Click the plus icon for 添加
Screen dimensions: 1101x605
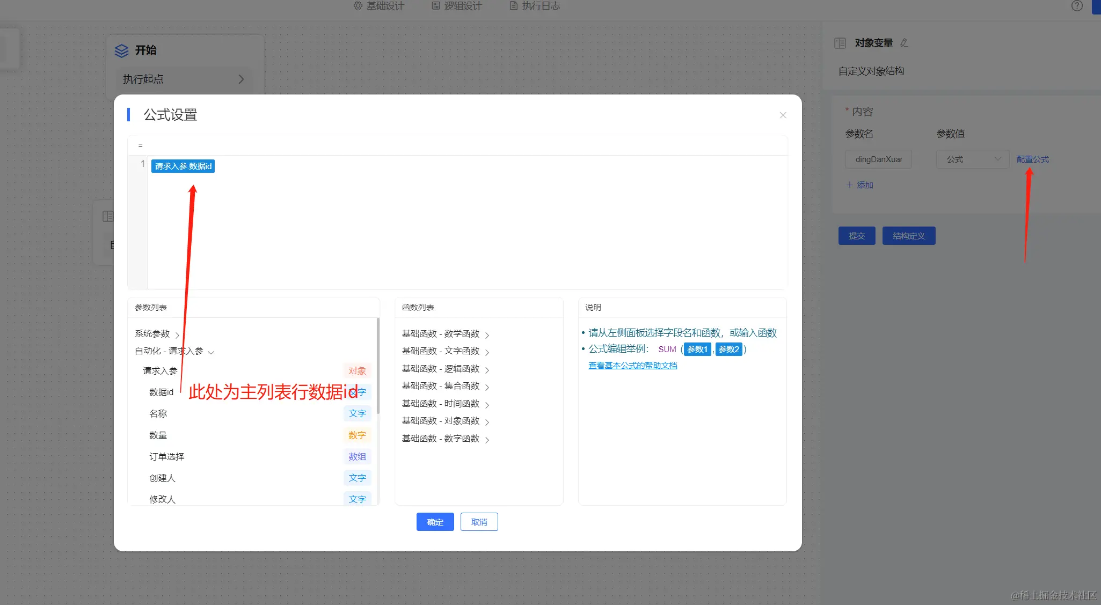(849, 185)
